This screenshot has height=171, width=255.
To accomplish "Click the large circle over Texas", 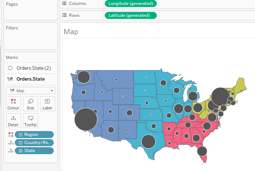I will 148,142.
